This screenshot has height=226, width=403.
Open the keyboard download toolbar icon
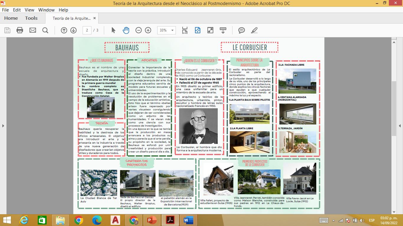pos(223,30)
